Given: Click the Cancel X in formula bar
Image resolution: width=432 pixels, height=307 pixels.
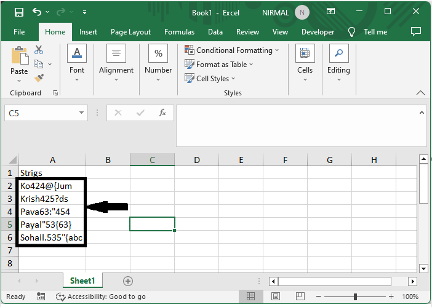Looking at the screenshot, I should point(118,113).
